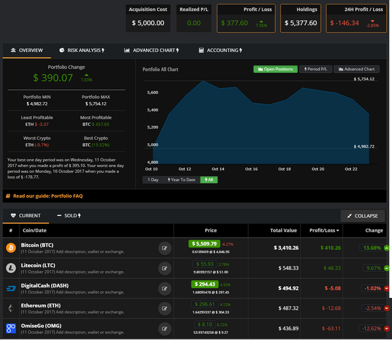Click green up arrow on Bitcoin change

pyautogui.click(x=386, y=248)
